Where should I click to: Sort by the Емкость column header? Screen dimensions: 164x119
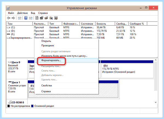pyautogui.click(x=105, y=24)
